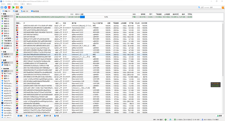The height and width of the screenshot is (121, 225).
Task: Open the 视图(V) menu
Action: point(16,4)
